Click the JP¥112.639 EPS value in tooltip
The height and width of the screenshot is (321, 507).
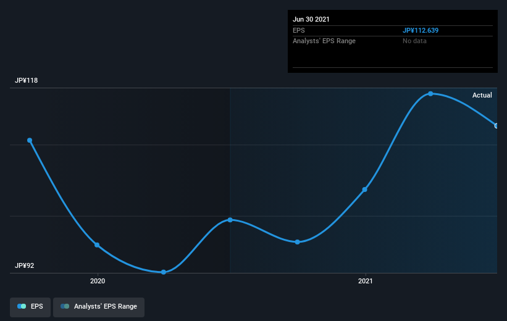pyautogui.click(x=421, y=30)
